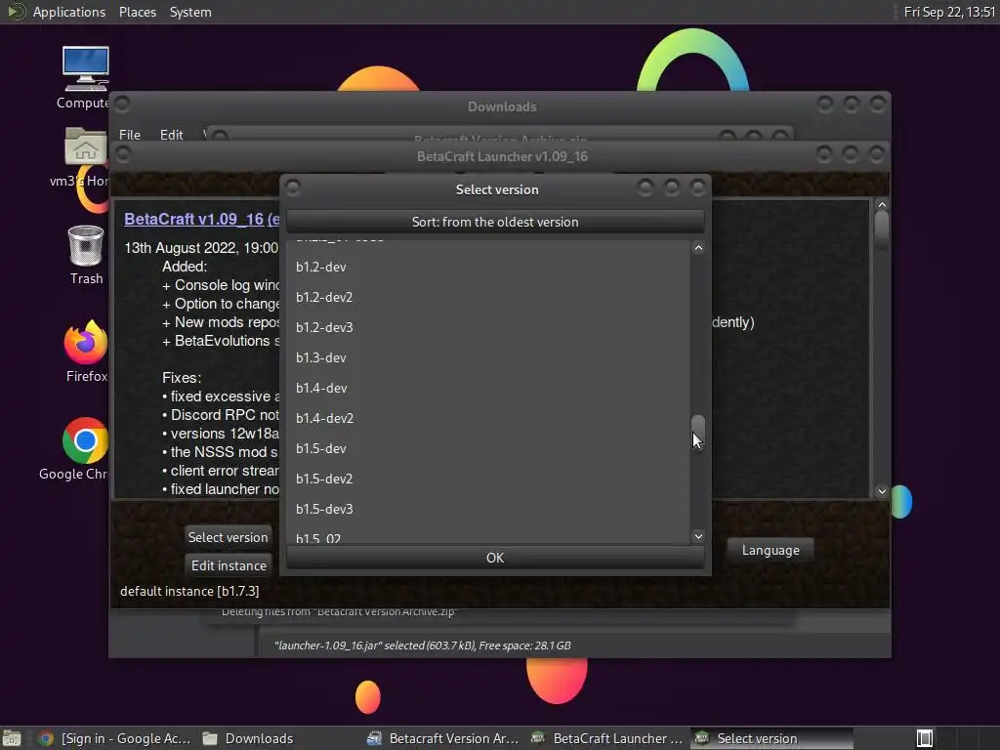
Task: Click version list scroll up arrow
Action: point(698,248)
